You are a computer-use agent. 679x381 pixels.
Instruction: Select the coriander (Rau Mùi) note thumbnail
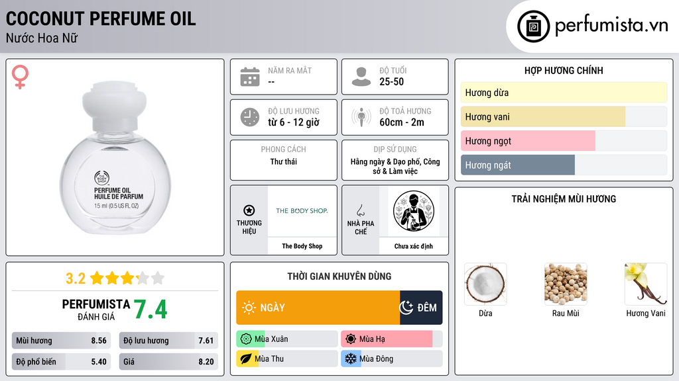tap(566, 284)
